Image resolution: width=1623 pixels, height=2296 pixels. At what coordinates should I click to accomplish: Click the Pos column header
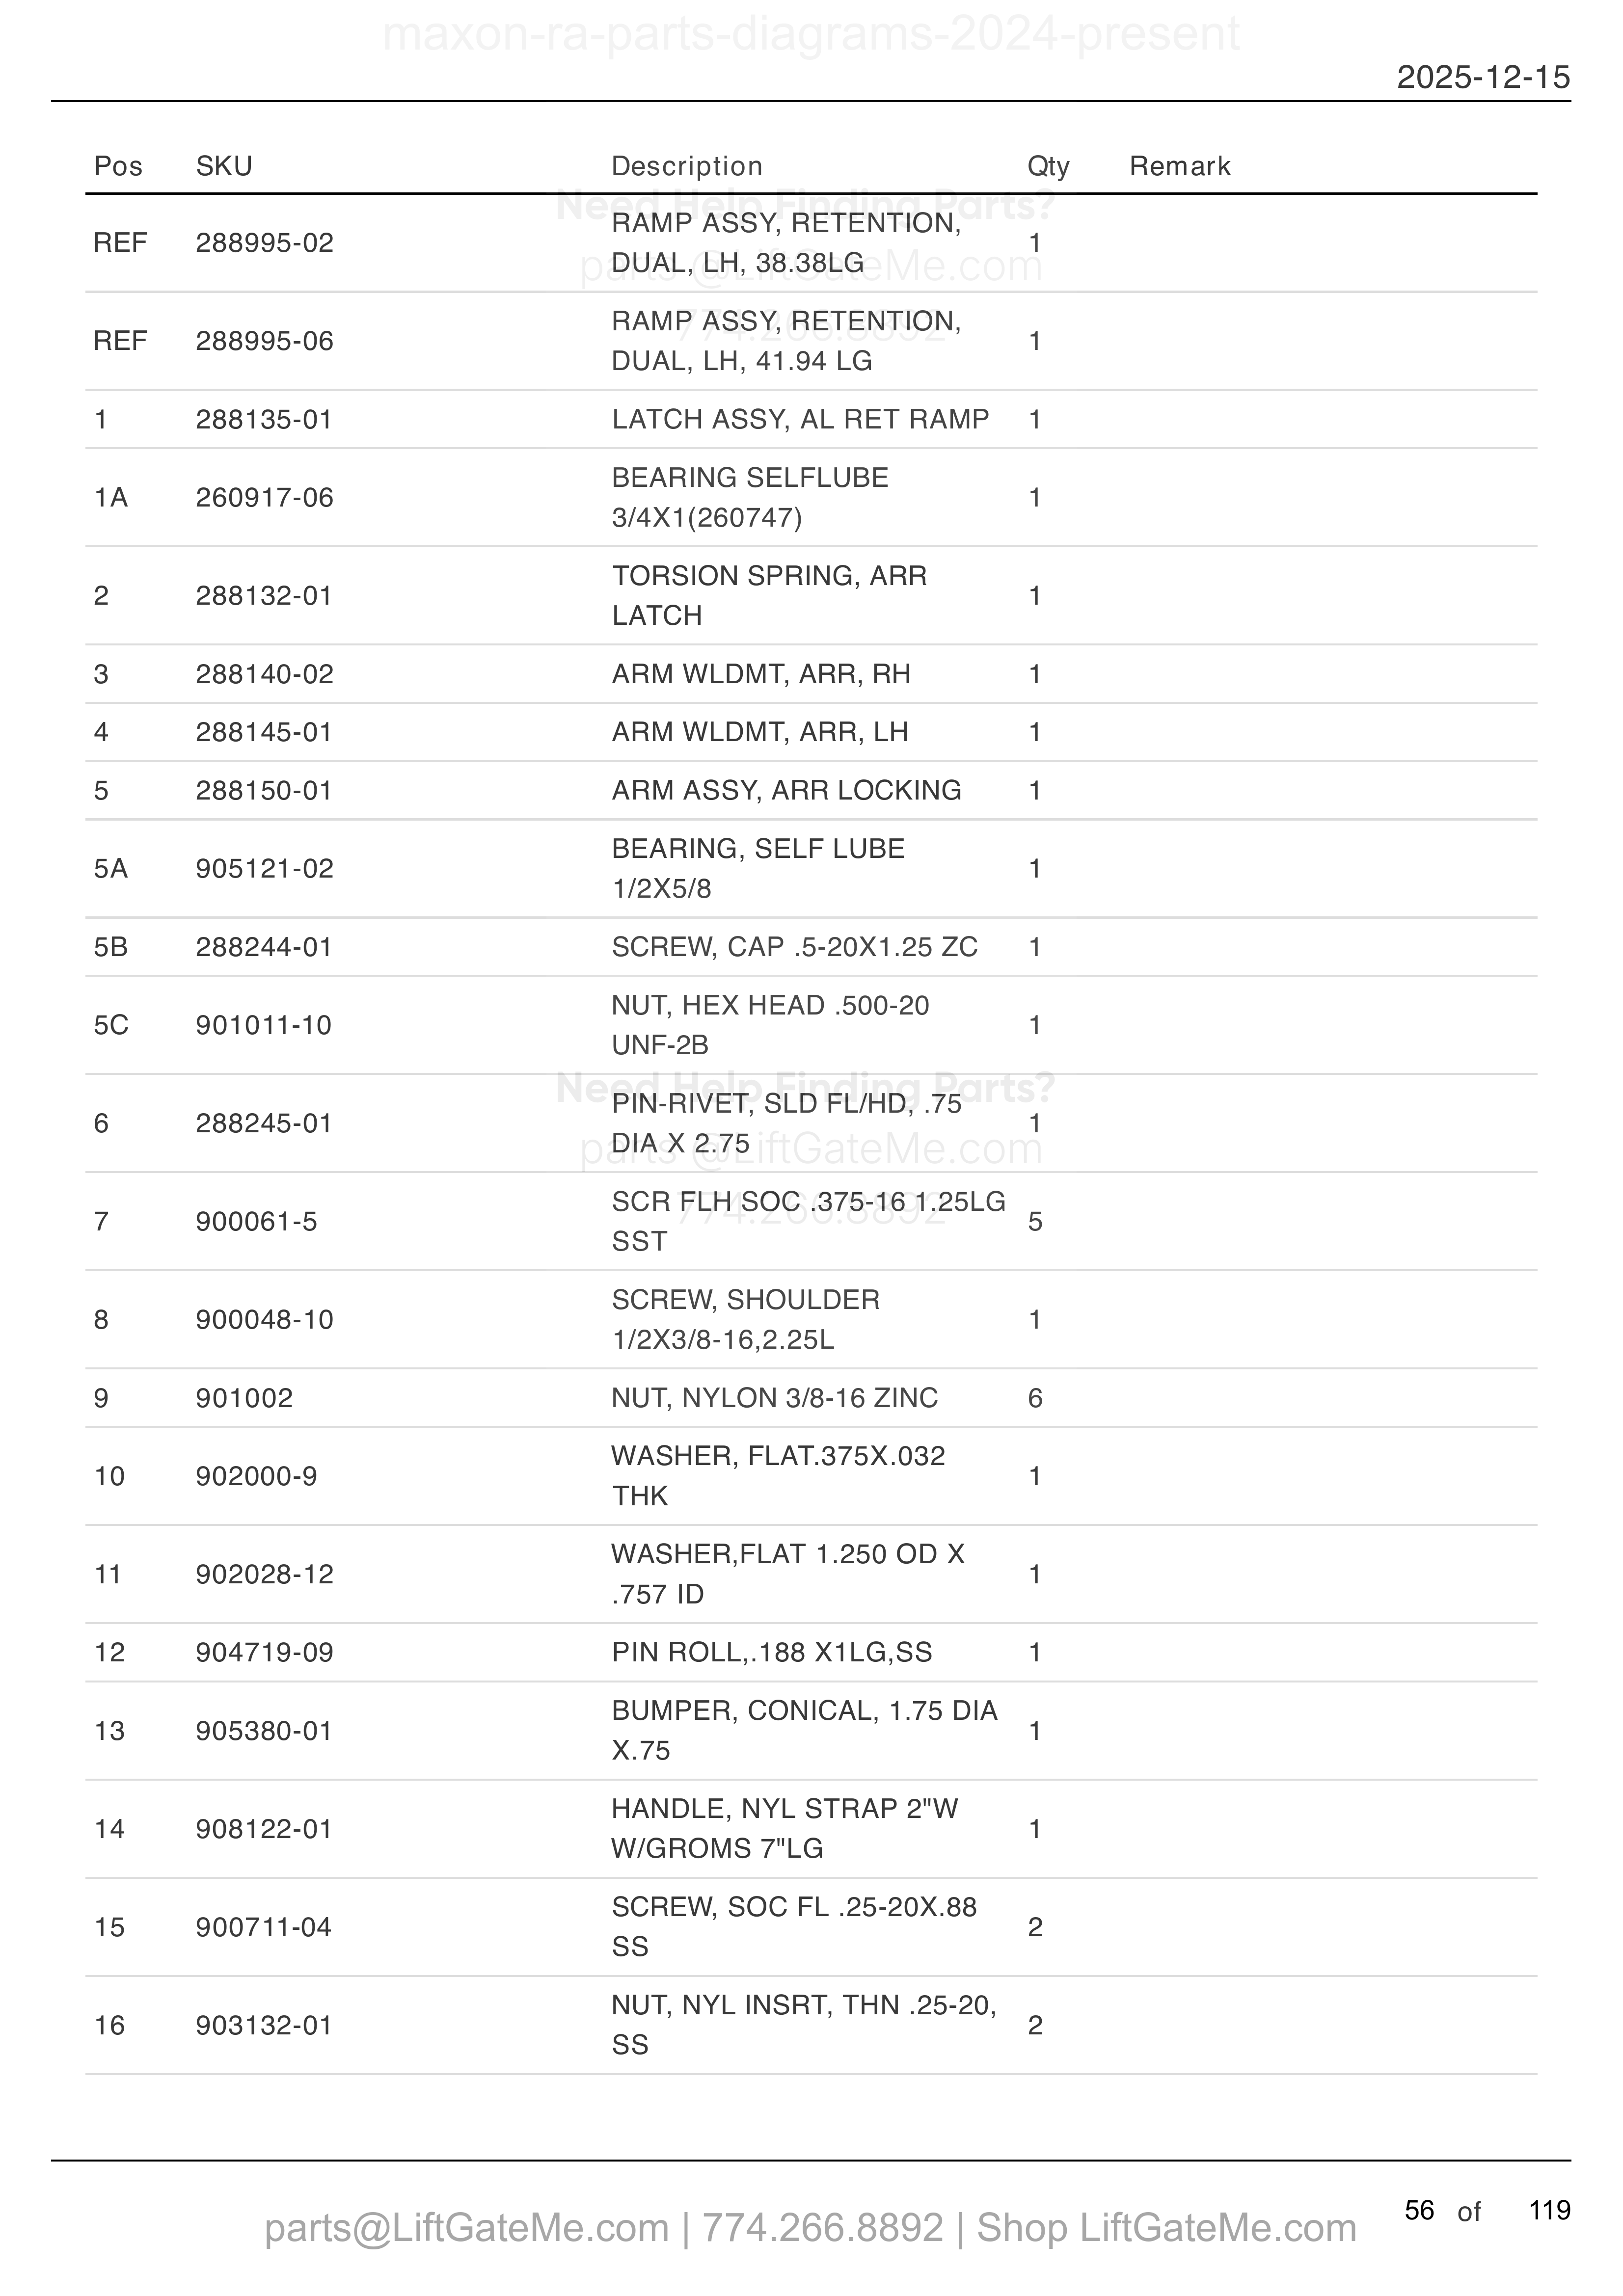(118, 166)
